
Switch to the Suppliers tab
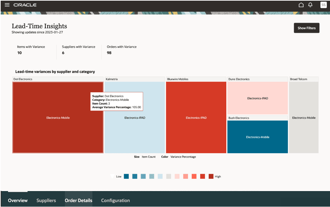click(x=46, y=200)
